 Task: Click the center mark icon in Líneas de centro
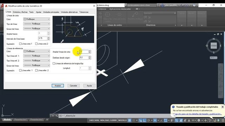point(107,15)
